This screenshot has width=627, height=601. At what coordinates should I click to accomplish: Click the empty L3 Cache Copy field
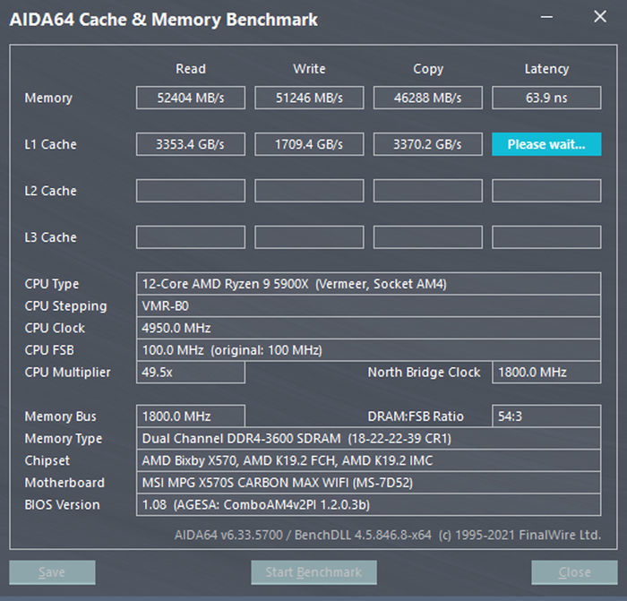point(428,237)
